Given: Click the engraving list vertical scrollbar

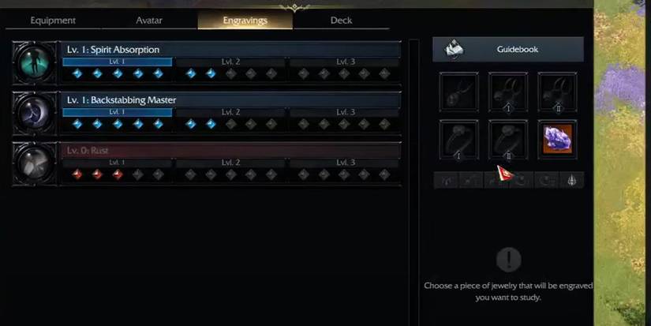Looking at the screenshot, I should click(413, 182).
